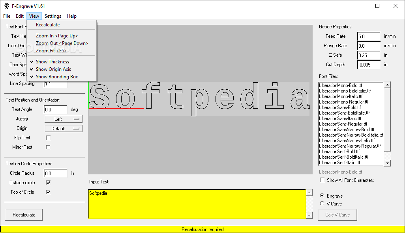This screenshot has width=405, height=233.
Task: Open the Help menu
Action: (x=71, y=16)
